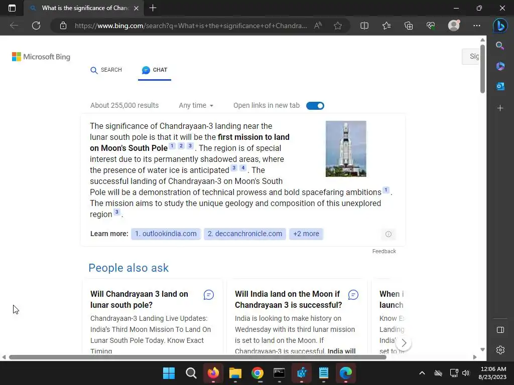Open Microsoft 365 in sidebar

pyautogui.click(x=500, y=66)
